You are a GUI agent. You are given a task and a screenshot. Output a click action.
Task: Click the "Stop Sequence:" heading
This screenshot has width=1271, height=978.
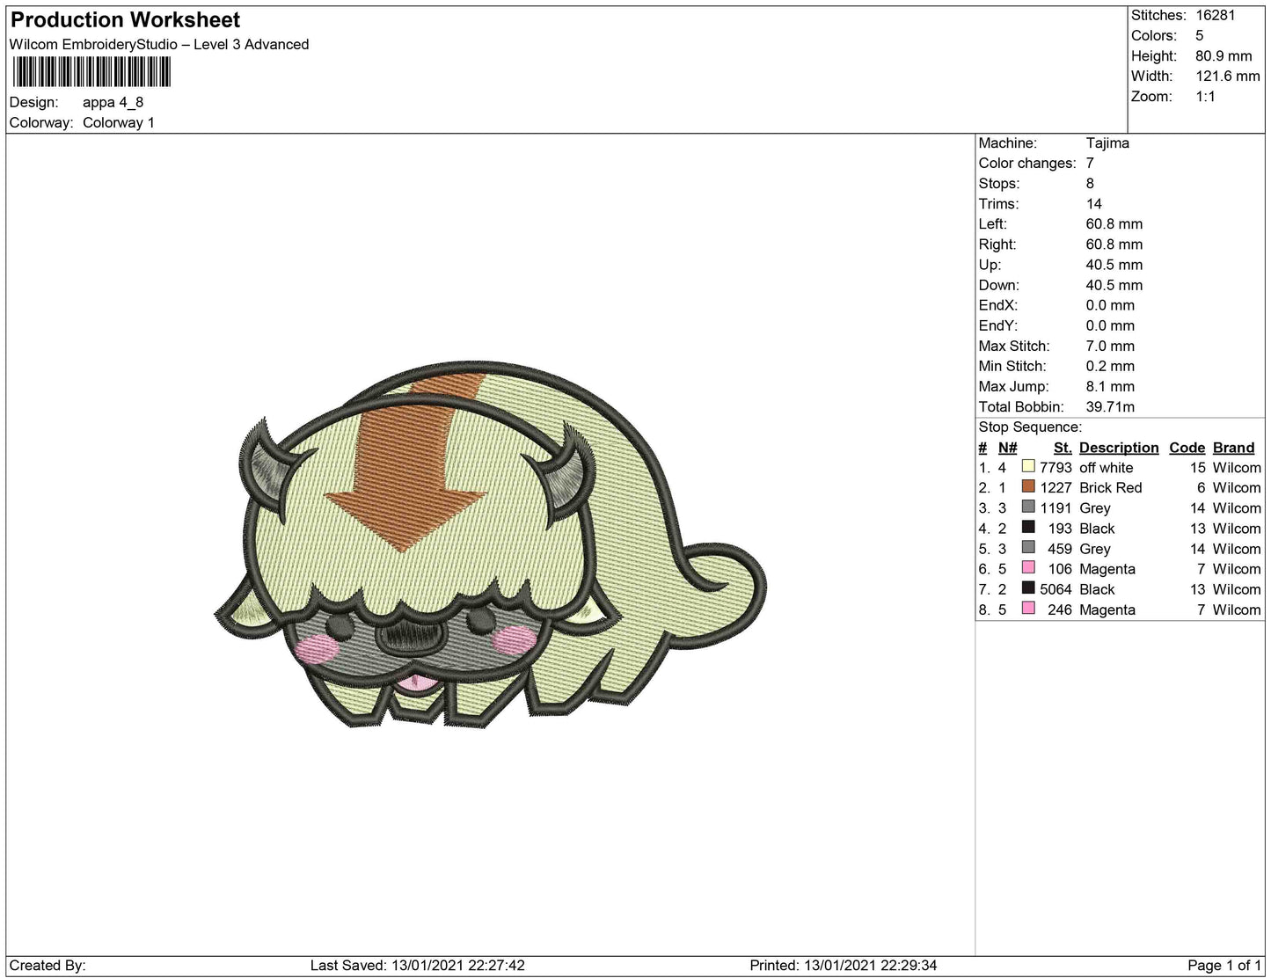(1030, 427)
